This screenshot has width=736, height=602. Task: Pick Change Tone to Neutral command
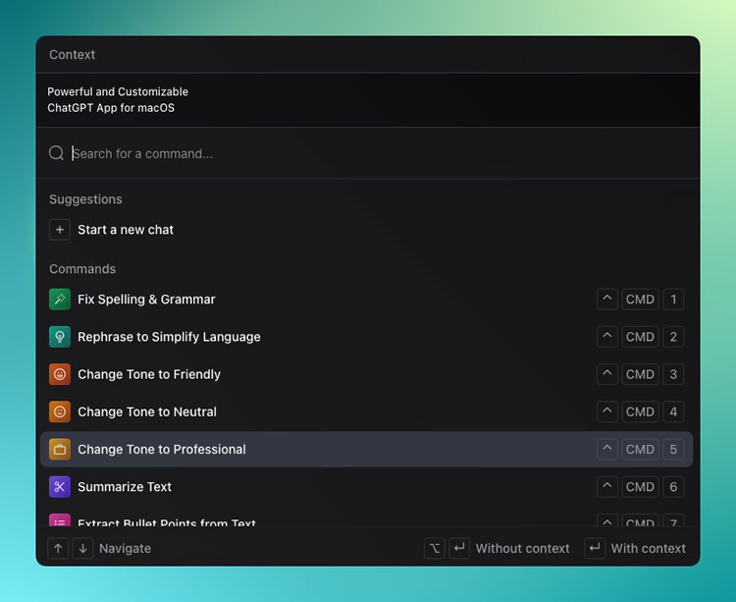coord(366,411)
